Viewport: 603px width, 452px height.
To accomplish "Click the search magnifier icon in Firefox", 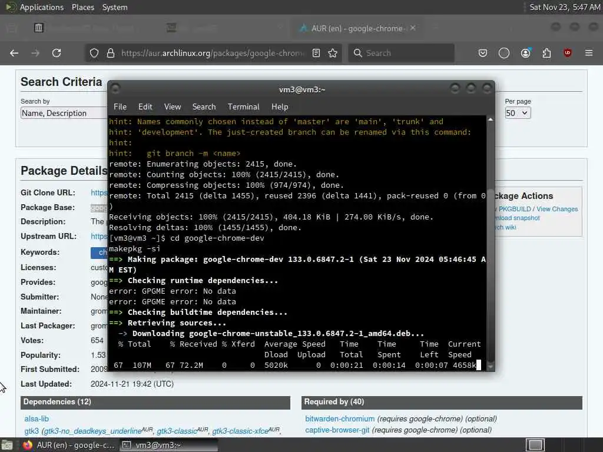I will pyautogui.click(x=357, y=53).
